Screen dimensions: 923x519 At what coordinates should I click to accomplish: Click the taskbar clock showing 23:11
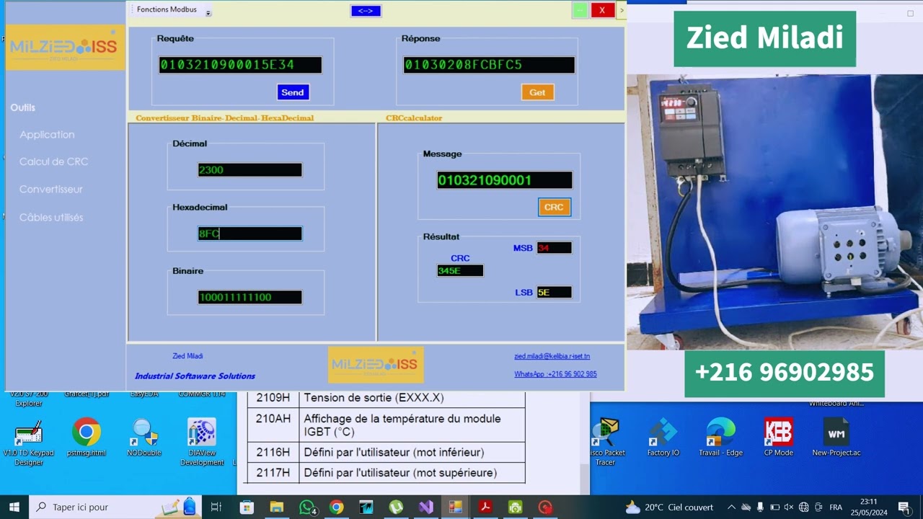[869, 507]
